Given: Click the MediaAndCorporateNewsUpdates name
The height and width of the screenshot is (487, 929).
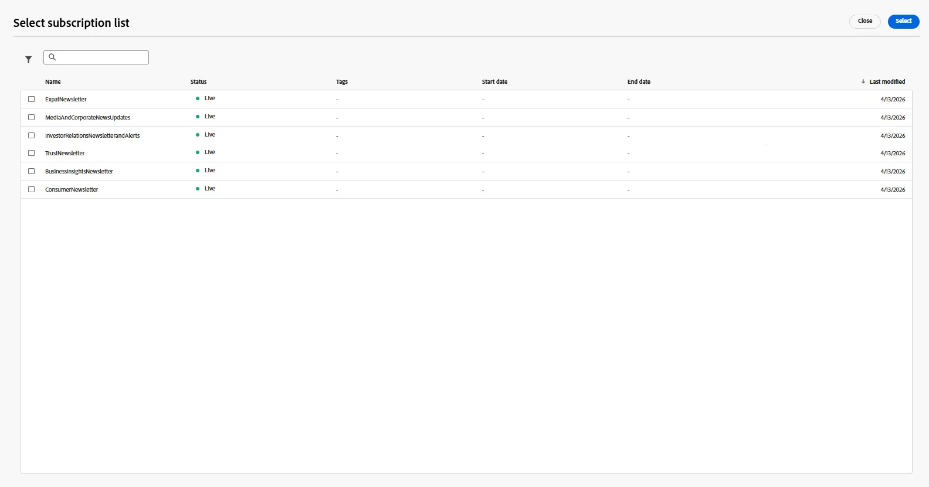Looking at the screenshot, I should 88,117.
